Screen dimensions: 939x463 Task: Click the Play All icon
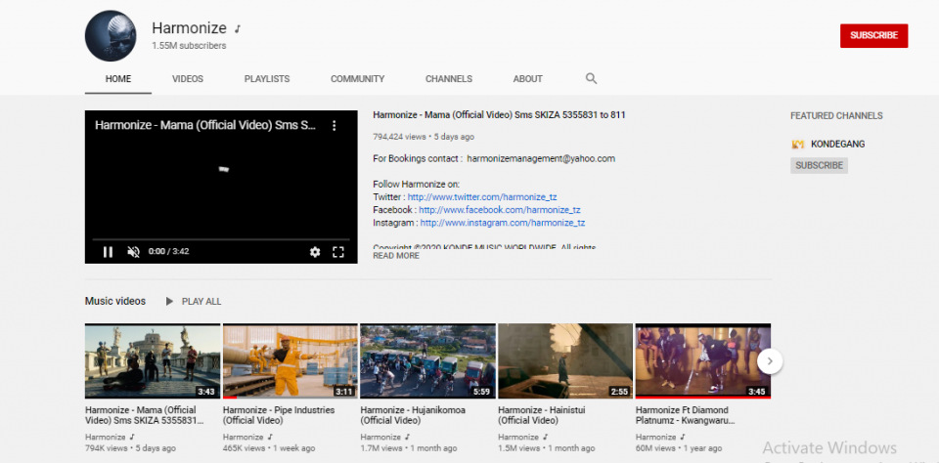click(169, 302)
